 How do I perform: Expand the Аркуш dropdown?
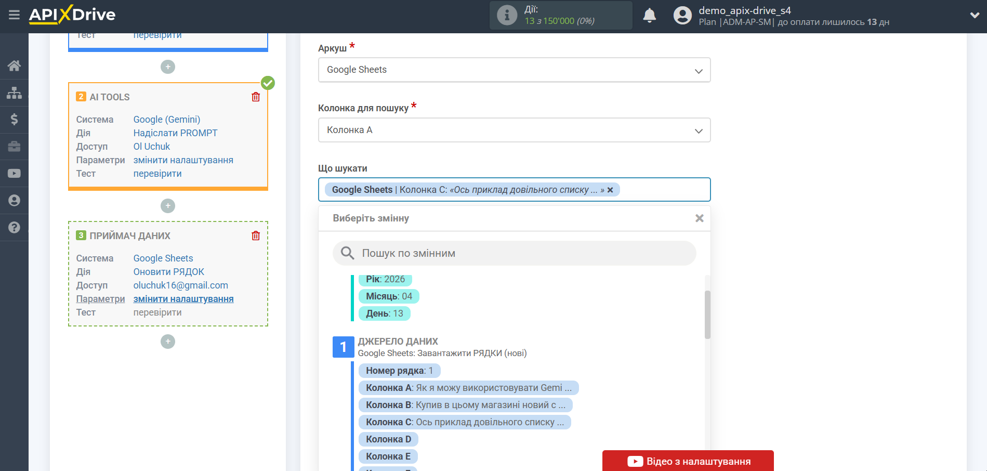(x=514, y=70)
